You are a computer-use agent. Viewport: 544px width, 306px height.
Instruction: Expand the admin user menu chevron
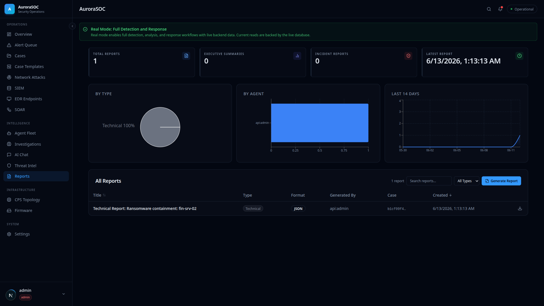coord(63,294)
